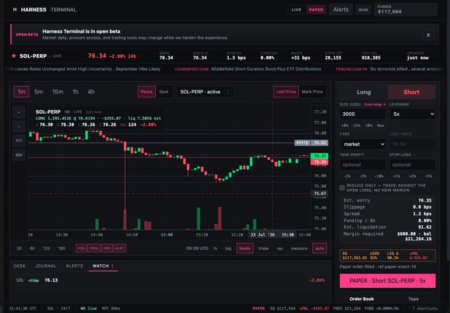The image size is (450, 313).
Task: Select the Short side tab
Action: click(x=411, y=92)
